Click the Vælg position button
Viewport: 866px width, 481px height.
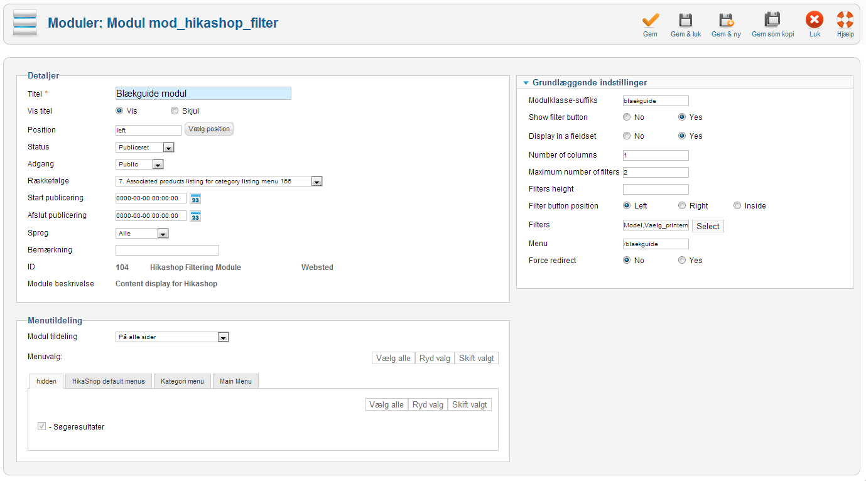point(209,129)
